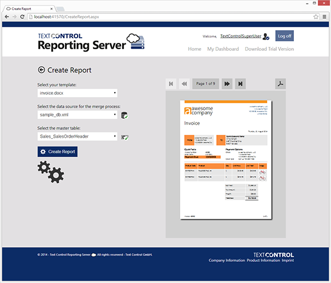Click the invoice preview page thumbnail
Image resolution: width=331 pixels, height=283 pixels.
point(225,160)
